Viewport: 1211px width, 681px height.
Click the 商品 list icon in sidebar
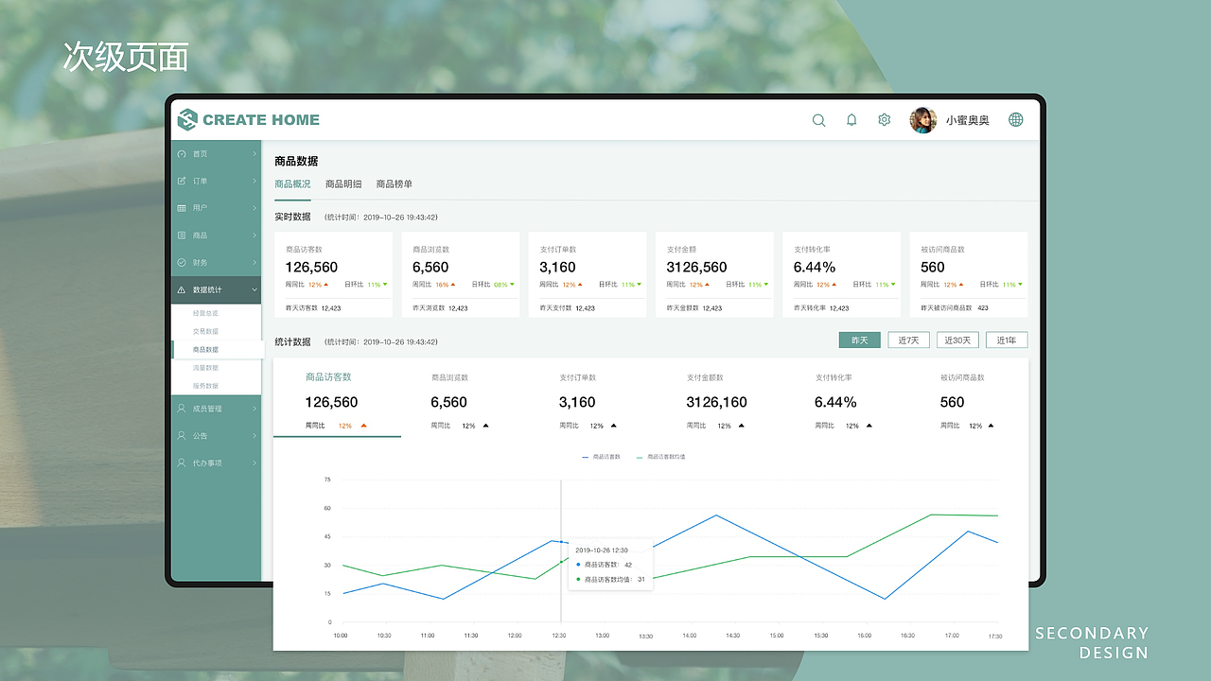182,236
